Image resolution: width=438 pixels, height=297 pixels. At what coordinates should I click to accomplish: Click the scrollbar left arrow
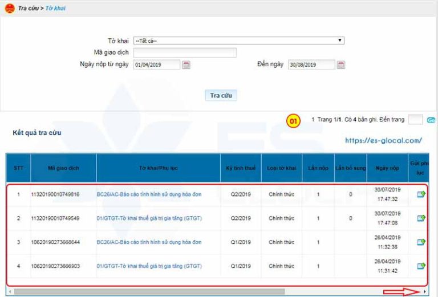pyautogui.click(x=10, y=292)
